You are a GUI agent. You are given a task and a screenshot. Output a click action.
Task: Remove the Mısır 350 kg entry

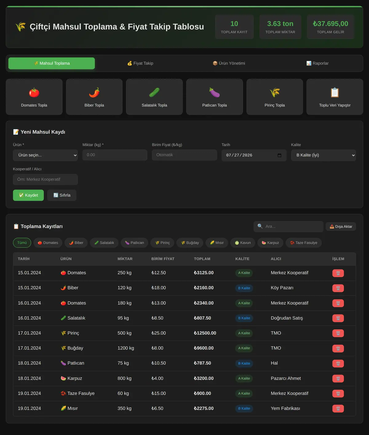(338, 409)
